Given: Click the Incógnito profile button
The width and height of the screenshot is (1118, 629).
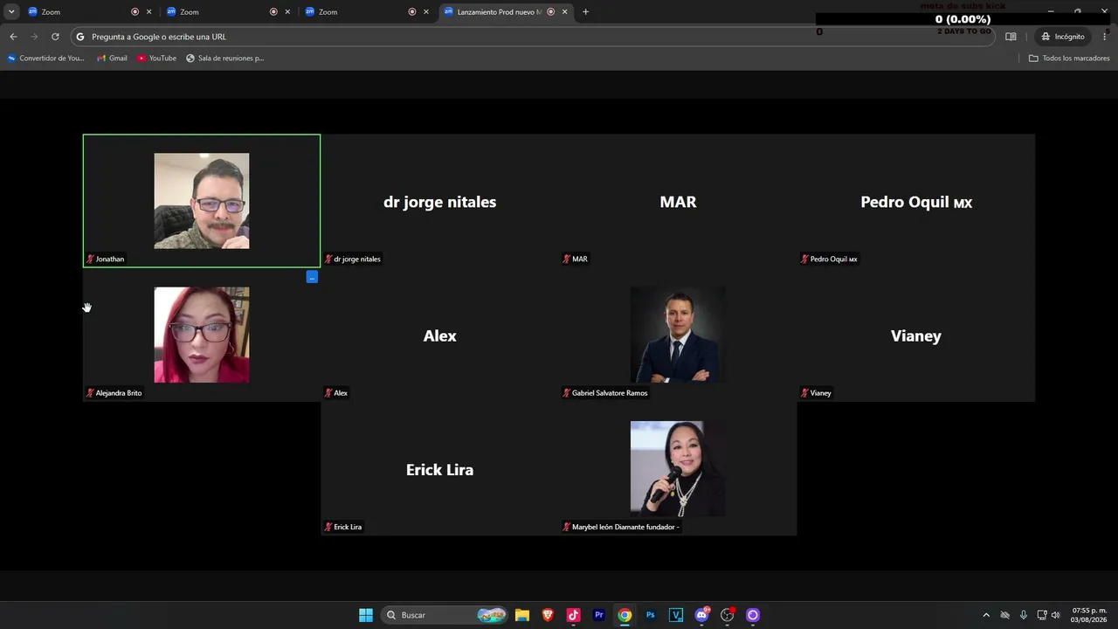Looking at the screenshot, I should click(x=1063, y=37).
